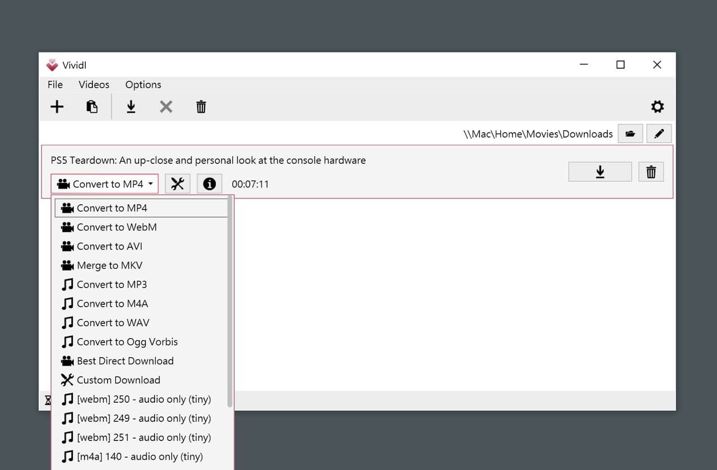
Task: Click the download path \\Mac\Home\Movies\Downloads
Action: [x=538, y=134]
